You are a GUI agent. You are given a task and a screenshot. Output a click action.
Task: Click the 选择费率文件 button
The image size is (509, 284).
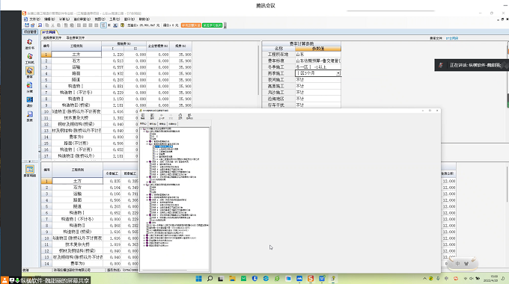click(52, 38)
